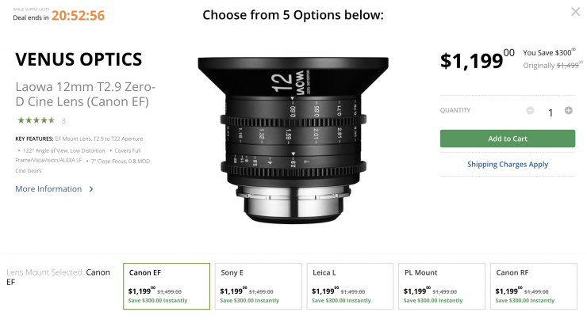Select the Canon EF mount option
587x327 pixels.
167,285
